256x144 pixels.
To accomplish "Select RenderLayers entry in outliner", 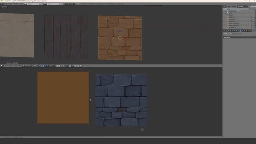I will click(x=232, y=11).
